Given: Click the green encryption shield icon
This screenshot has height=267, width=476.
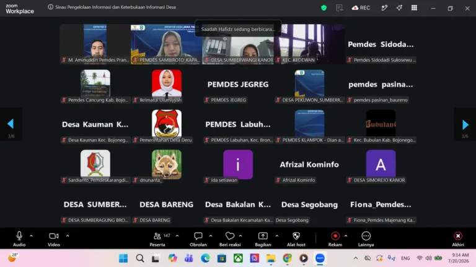Looking at the screenshot, I should (324, 8).
